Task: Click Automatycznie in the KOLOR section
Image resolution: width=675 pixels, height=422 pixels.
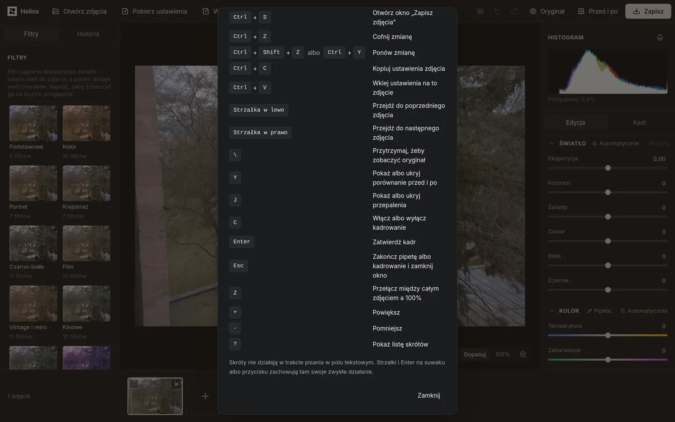Action: coord(644,311)
